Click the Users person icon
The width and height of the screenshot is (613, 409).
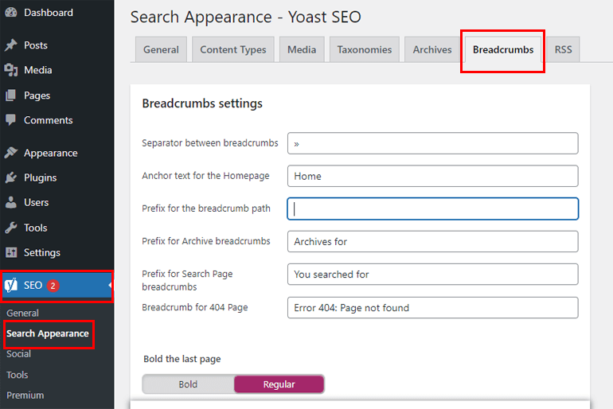[11, 202]
